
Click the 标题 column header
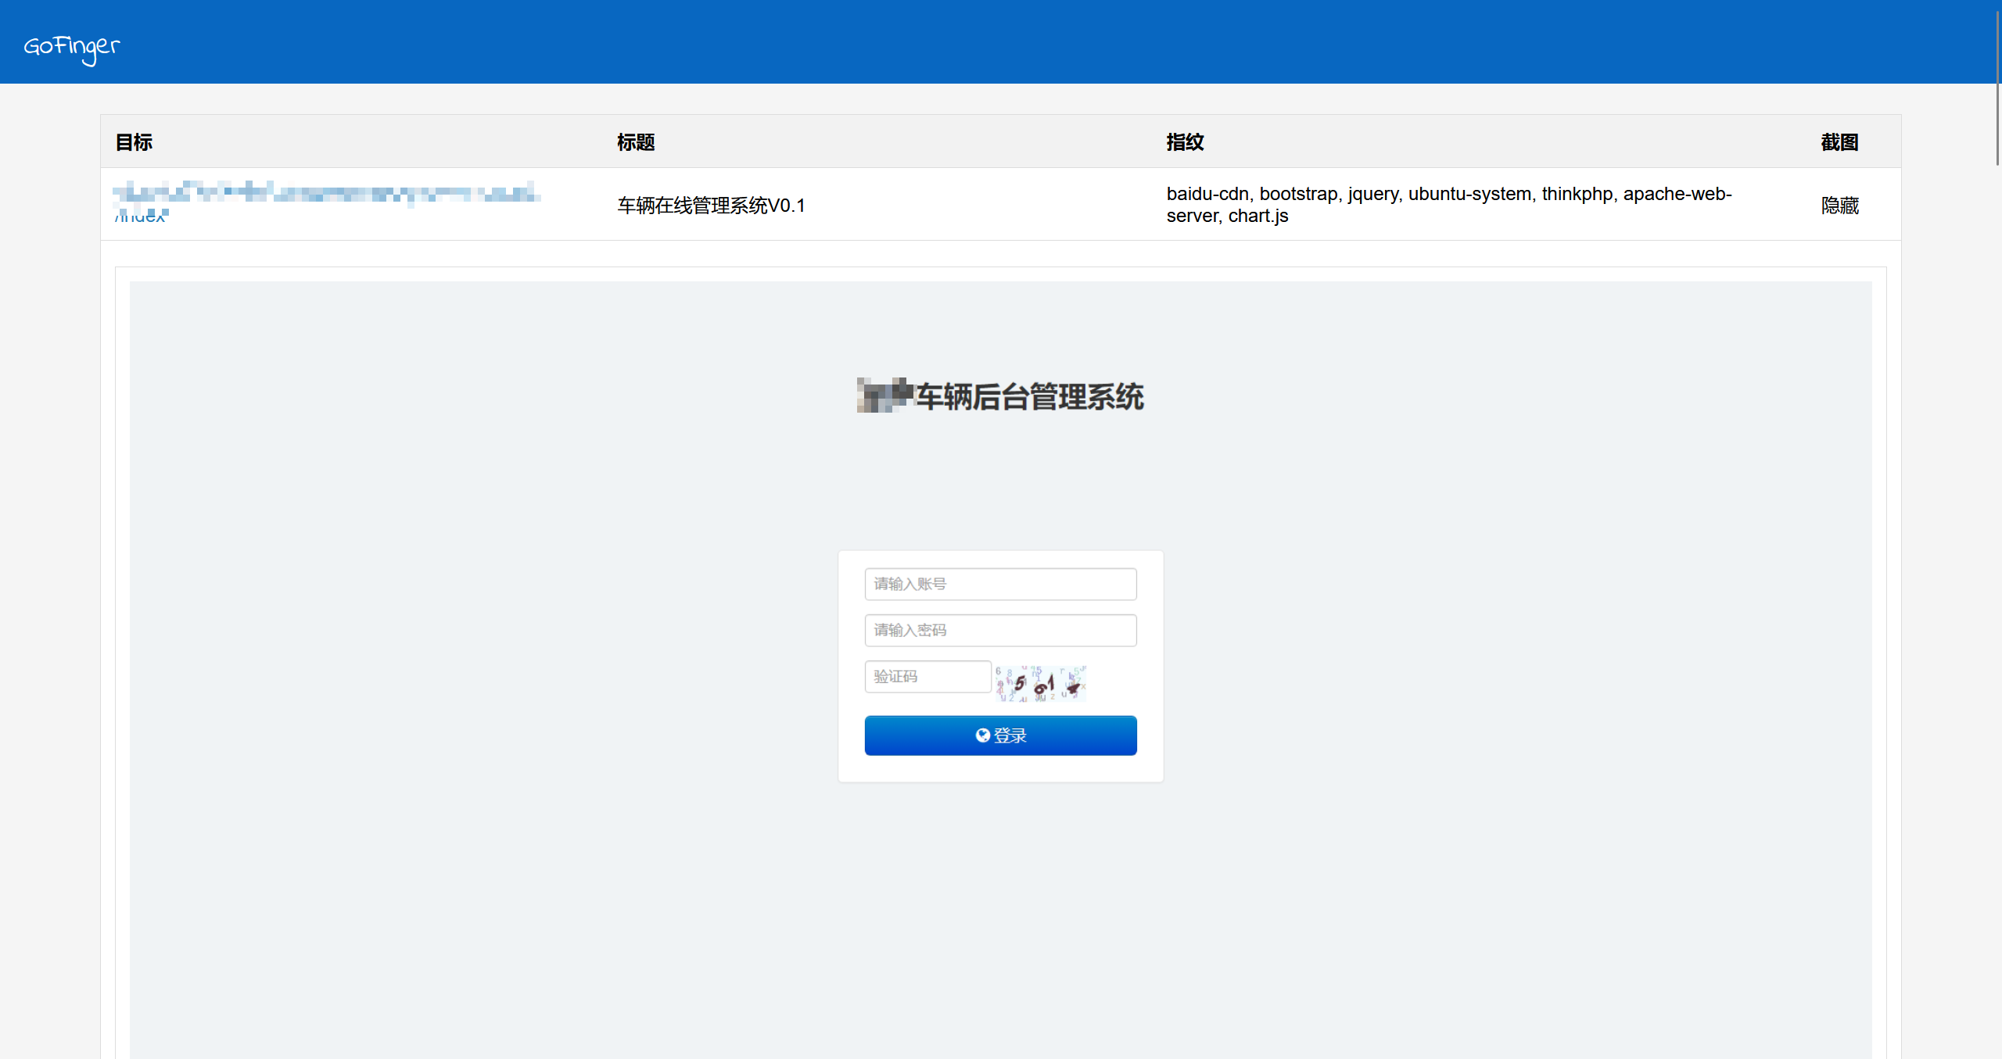pyautogui.click(x=635, y=142)
